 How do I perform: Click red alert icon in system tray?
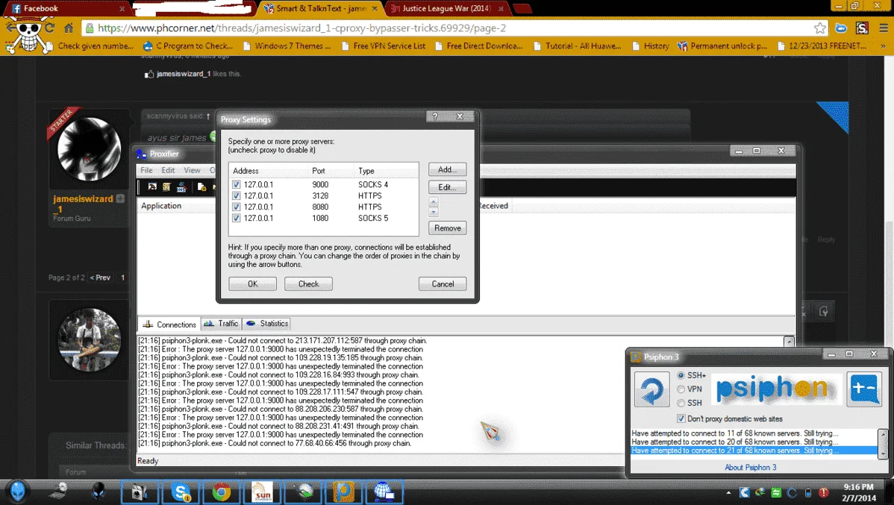[823, 492]
